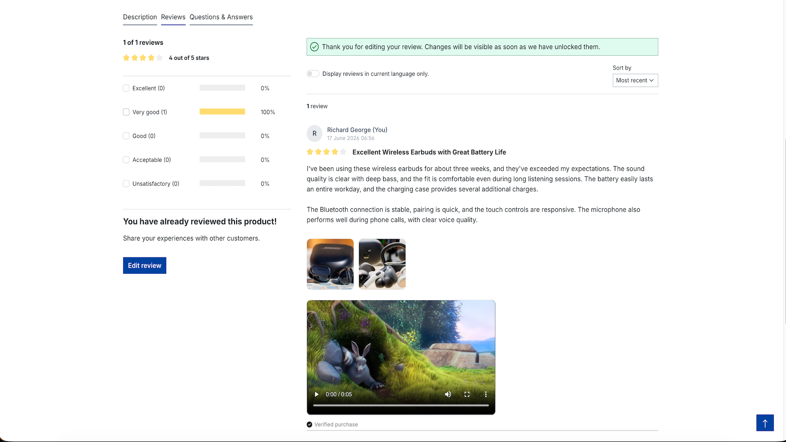Click the Very good rating bar
The image size is (786, 442).
222,112
